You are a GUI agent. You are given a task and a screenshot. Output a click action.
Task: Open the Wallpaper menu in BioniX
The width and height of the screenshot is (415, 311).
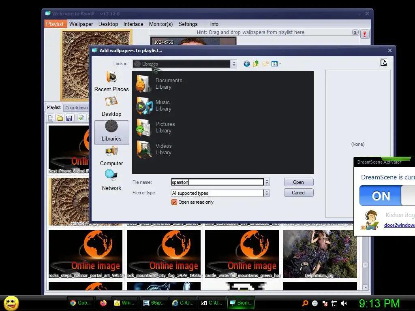pyautogui.click(x=81, y=24)
